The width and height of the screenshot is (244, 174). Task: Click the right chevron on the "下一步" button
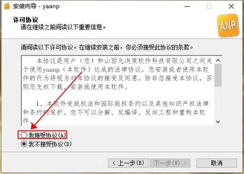click(185, 163)
